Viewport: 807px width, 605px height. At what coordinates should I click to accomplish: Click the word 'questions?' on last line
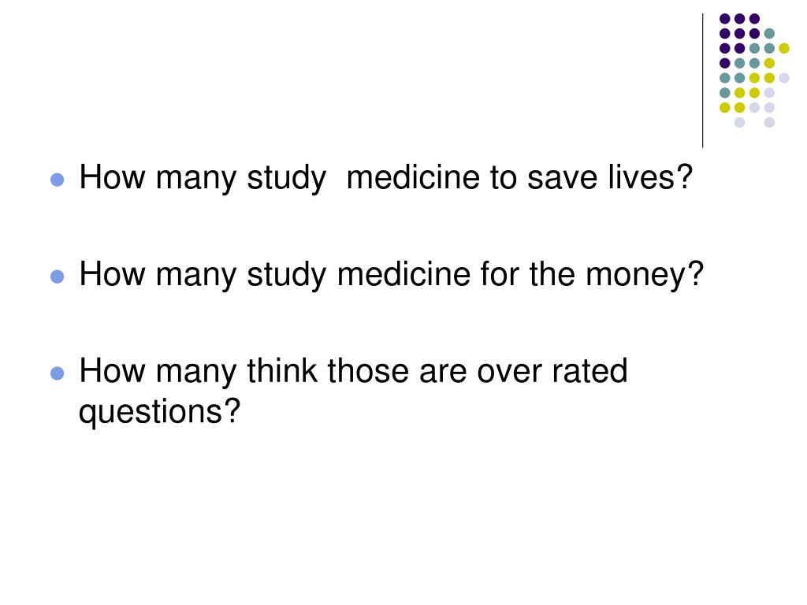159,412
